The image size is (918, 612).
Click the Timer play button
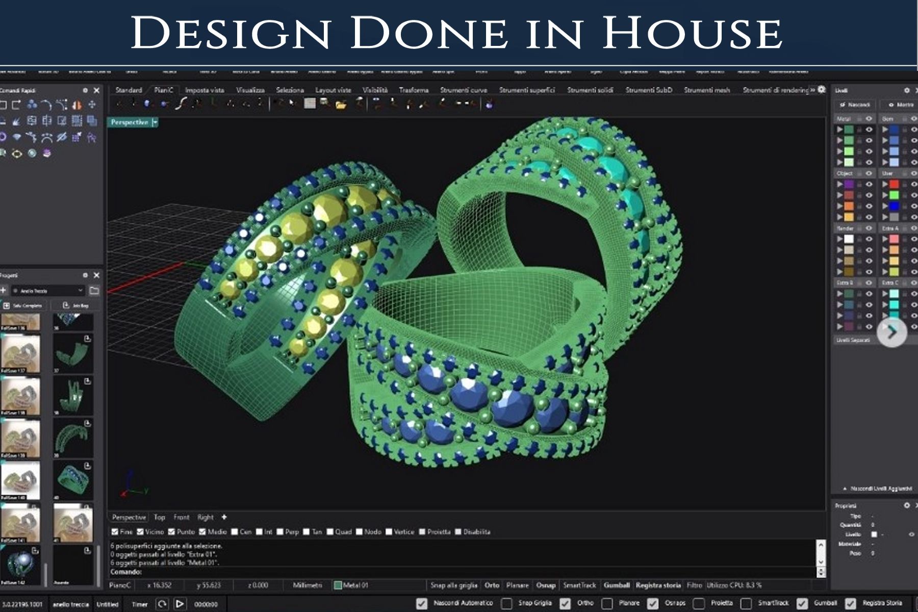click(180, 604)
